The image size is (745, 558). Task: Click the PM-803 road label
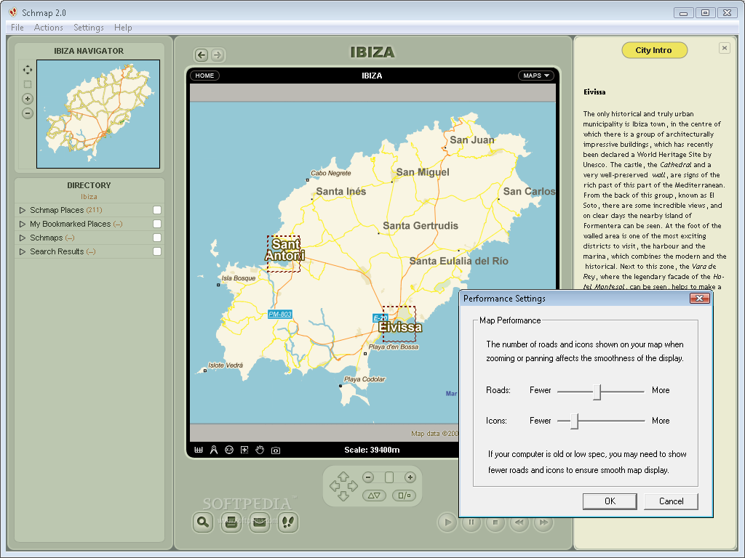[280, 314]
